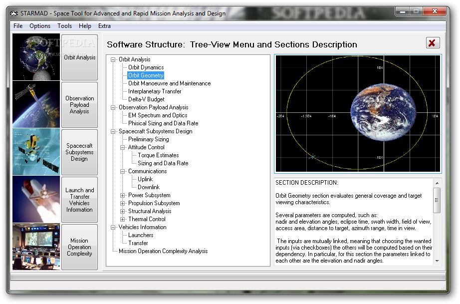The height and width of the screenshot is (304, 460).
Task: Select Uplink under Communications
Action: (145, 179)
